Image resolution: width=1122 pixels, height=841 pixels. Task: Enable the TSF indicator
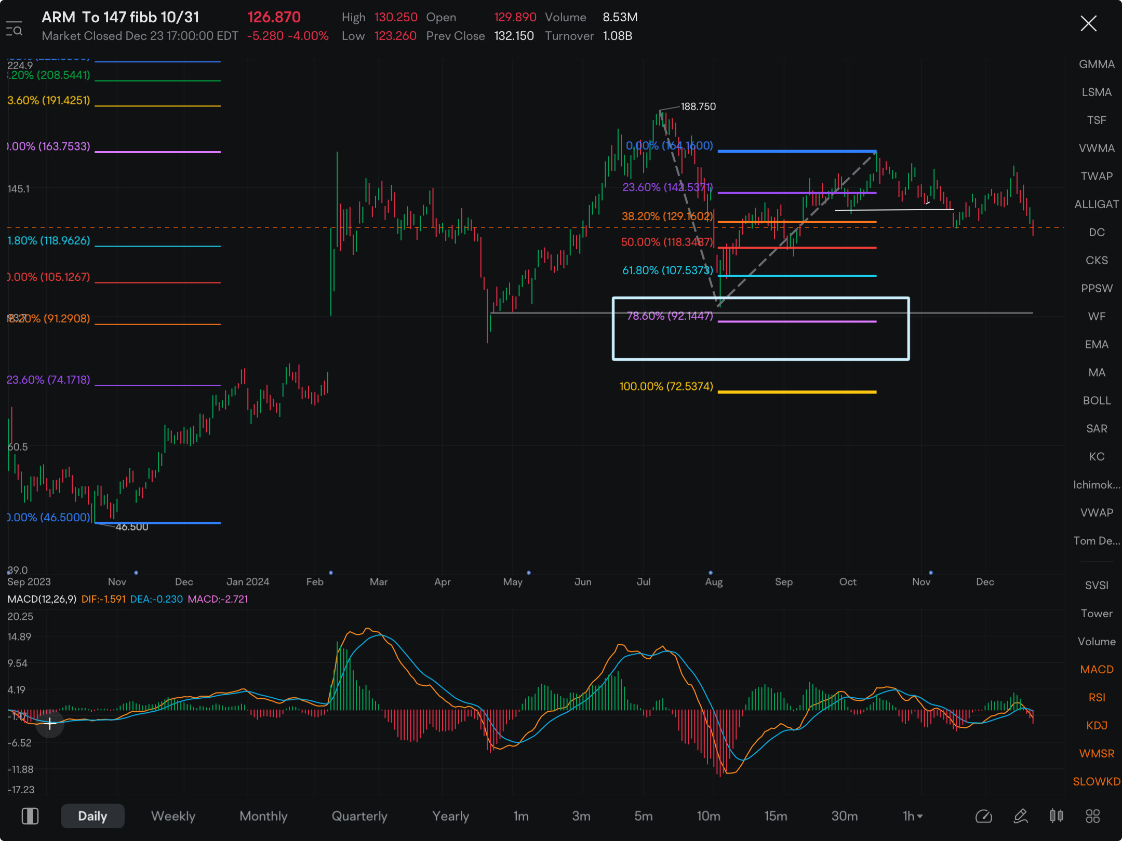[x=1097, y=120]
